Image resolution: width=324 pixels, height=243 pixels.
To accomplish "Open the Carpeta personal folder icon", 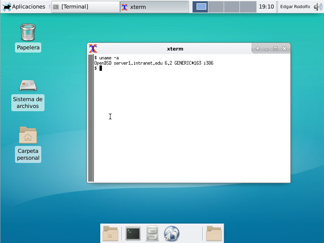I will 28,135.
